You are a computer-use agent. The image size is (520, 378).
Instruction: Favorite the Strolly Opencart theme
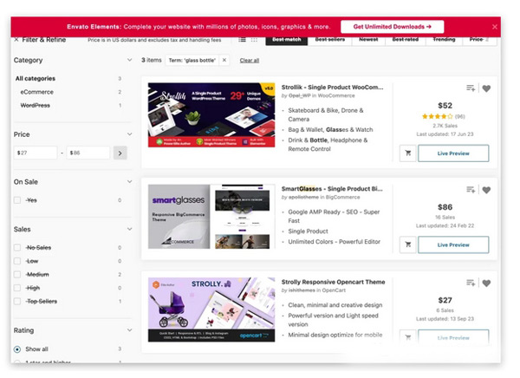(486, 283)
